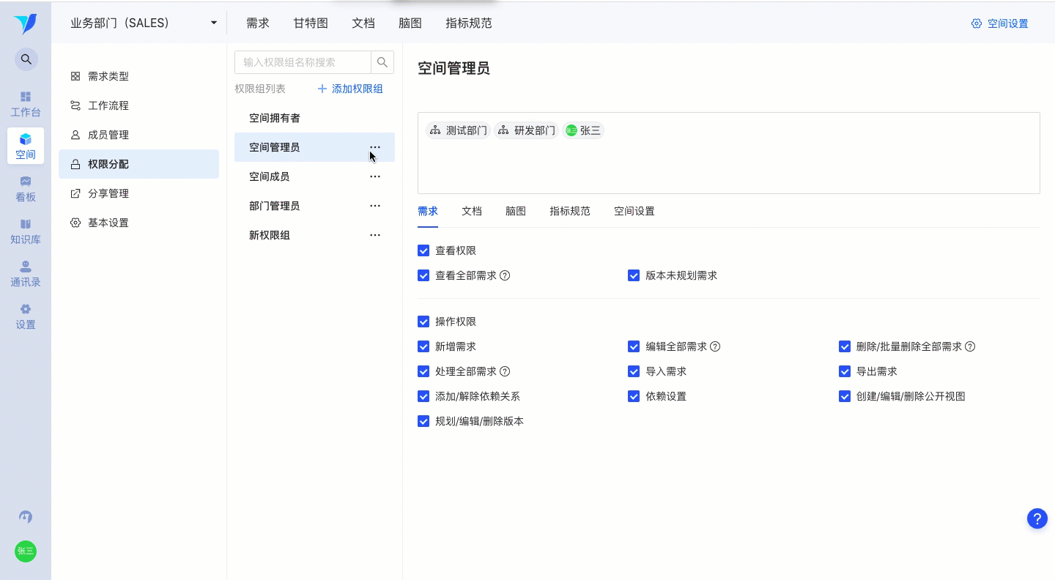Click the permission group name search field
The image size is (1055, 580).
pyautogui.click(x=303, y=62)
